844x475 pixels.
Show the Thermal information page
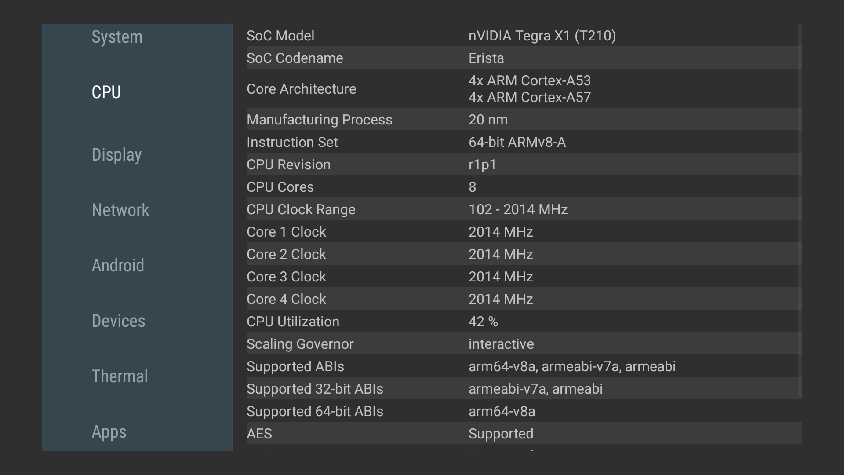[120, 376]
